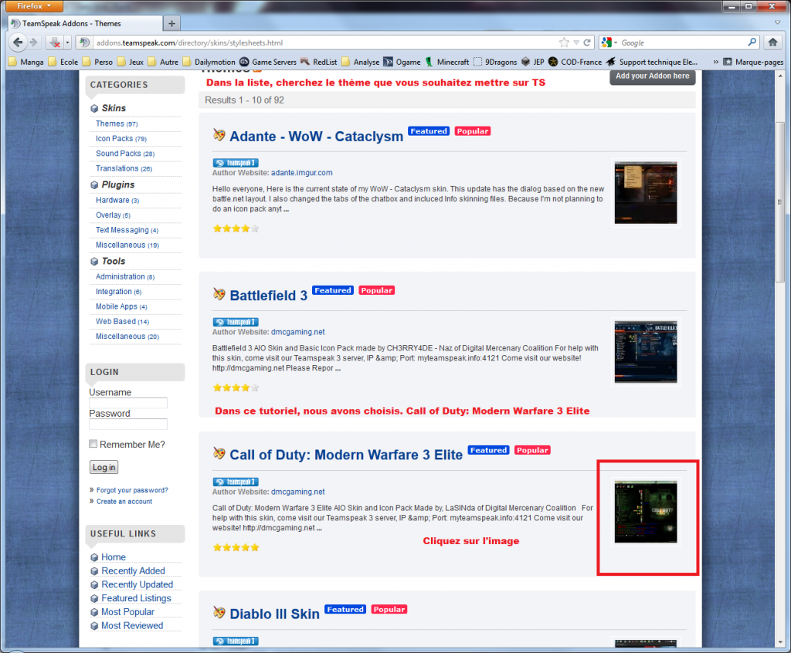Image resolution: width=791 pixels, height=653 pixels.
Task: Open the Battlefield 3 skin title
Action: tap(268, 296)
